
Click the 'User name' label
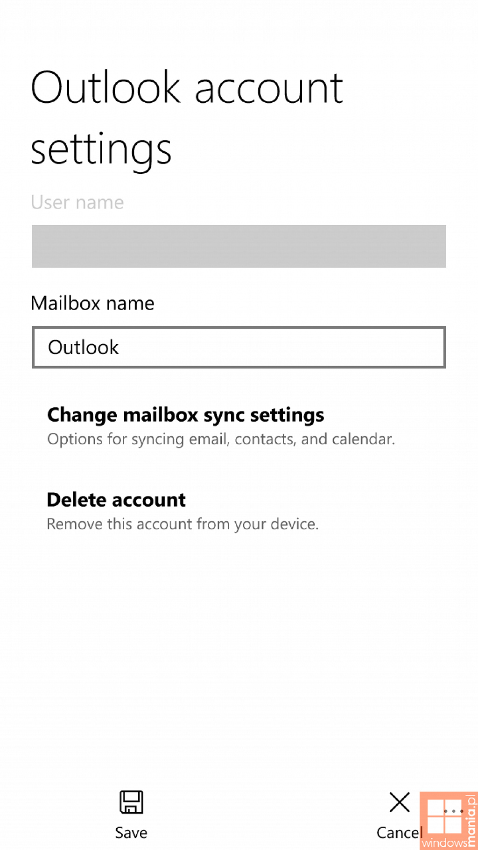click(x=77, y=202)
